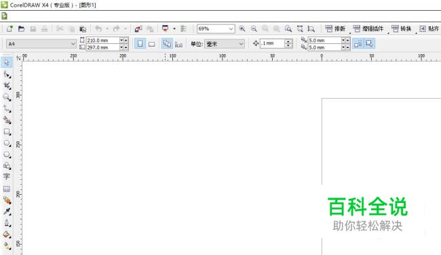Toggle Landscape page orientation
Viewport: 441px width, 255px height.
click(x=151, y=44)
